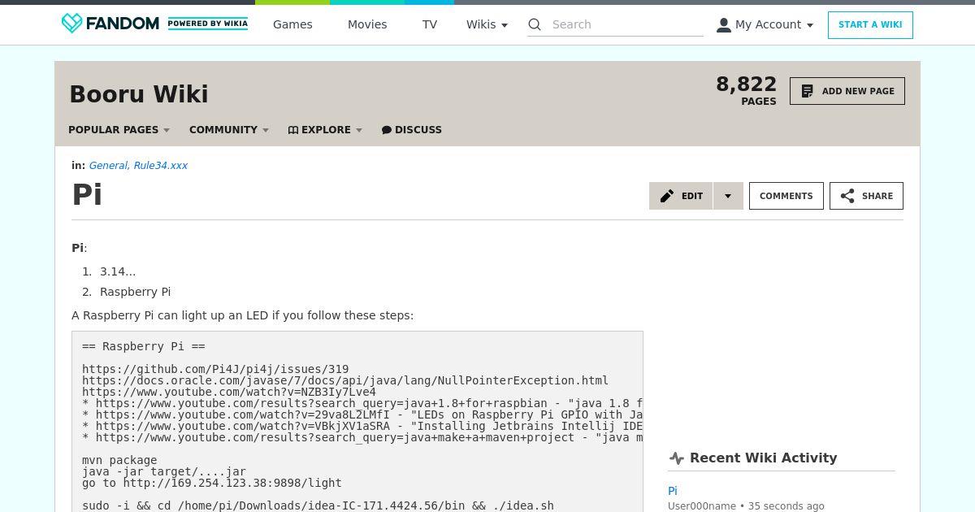Click the 'mvn package' code line
This screenshot has width=975, height=512.
click(x=119, y=460)
